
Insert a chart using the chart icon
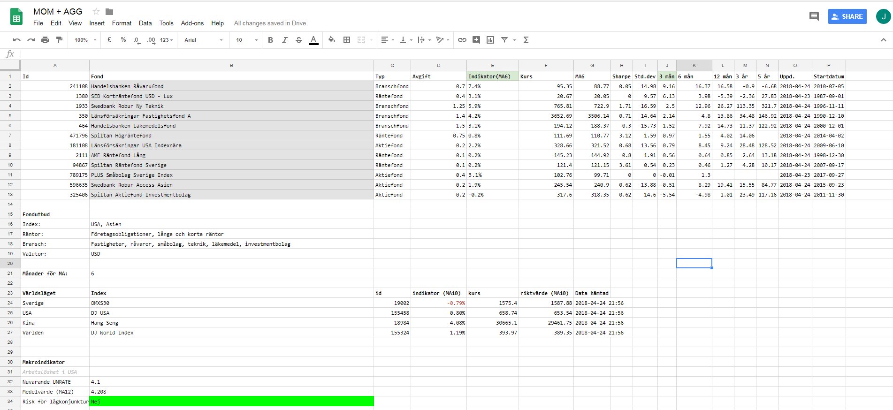point(490,40)
